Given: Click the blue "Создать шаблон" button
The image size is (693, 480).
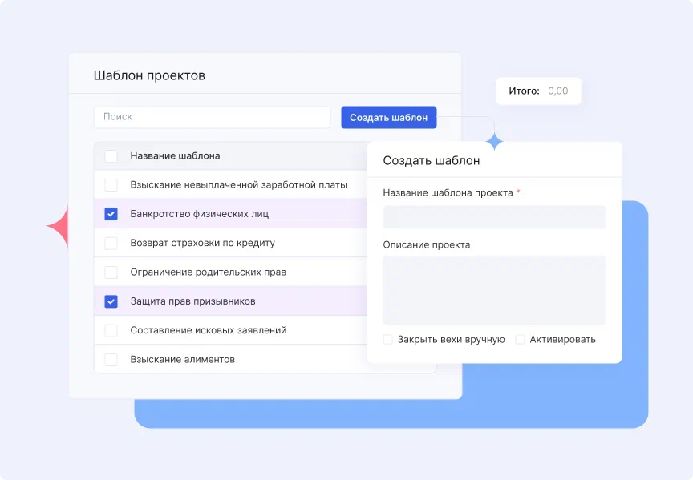Looking at the screenshot, I should 388,117.
